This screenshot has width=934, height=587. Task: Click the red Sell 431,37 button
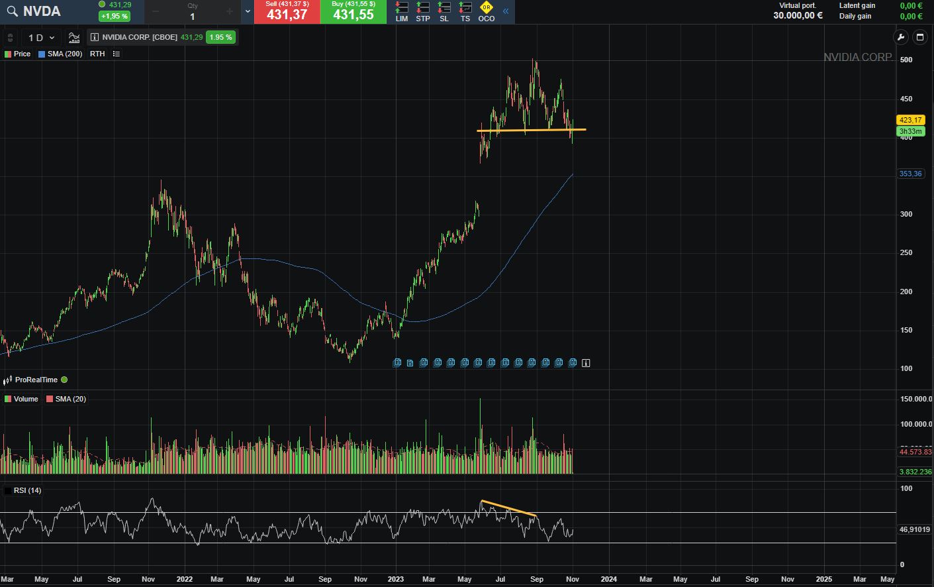287,11
